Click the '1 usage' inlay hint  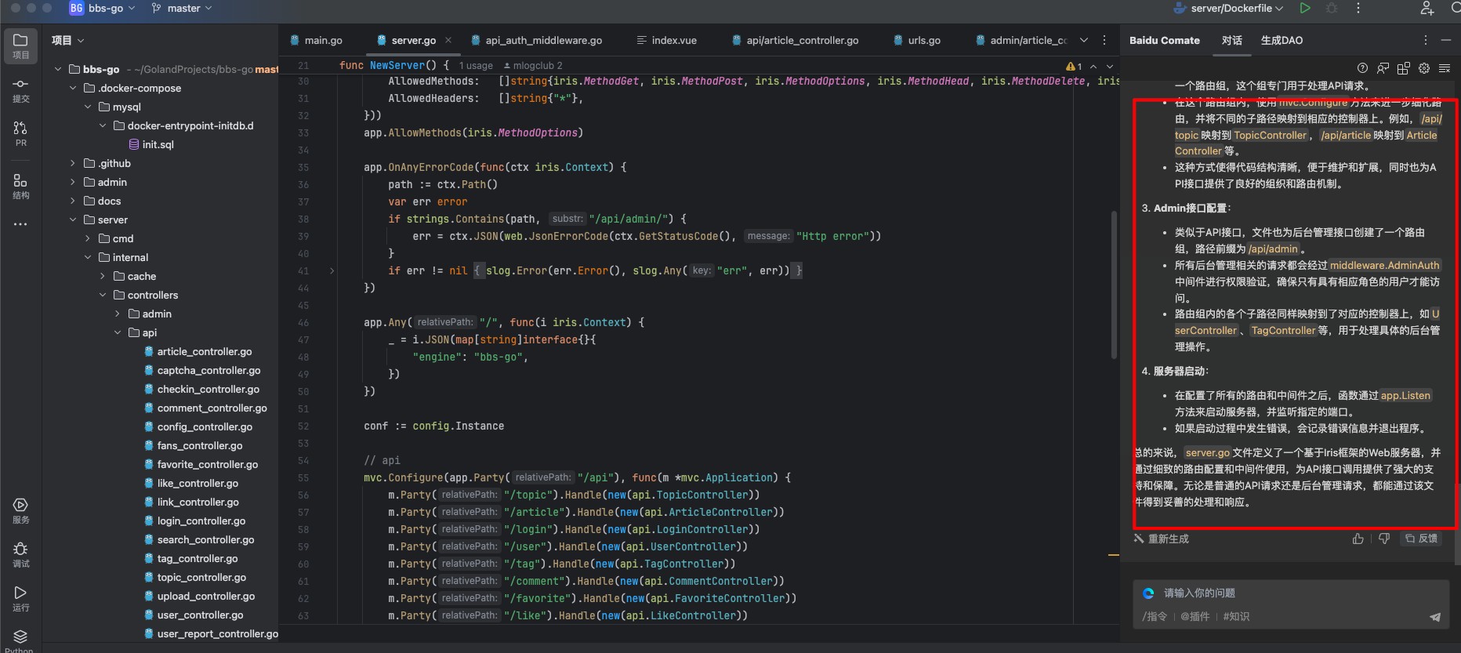476,66
